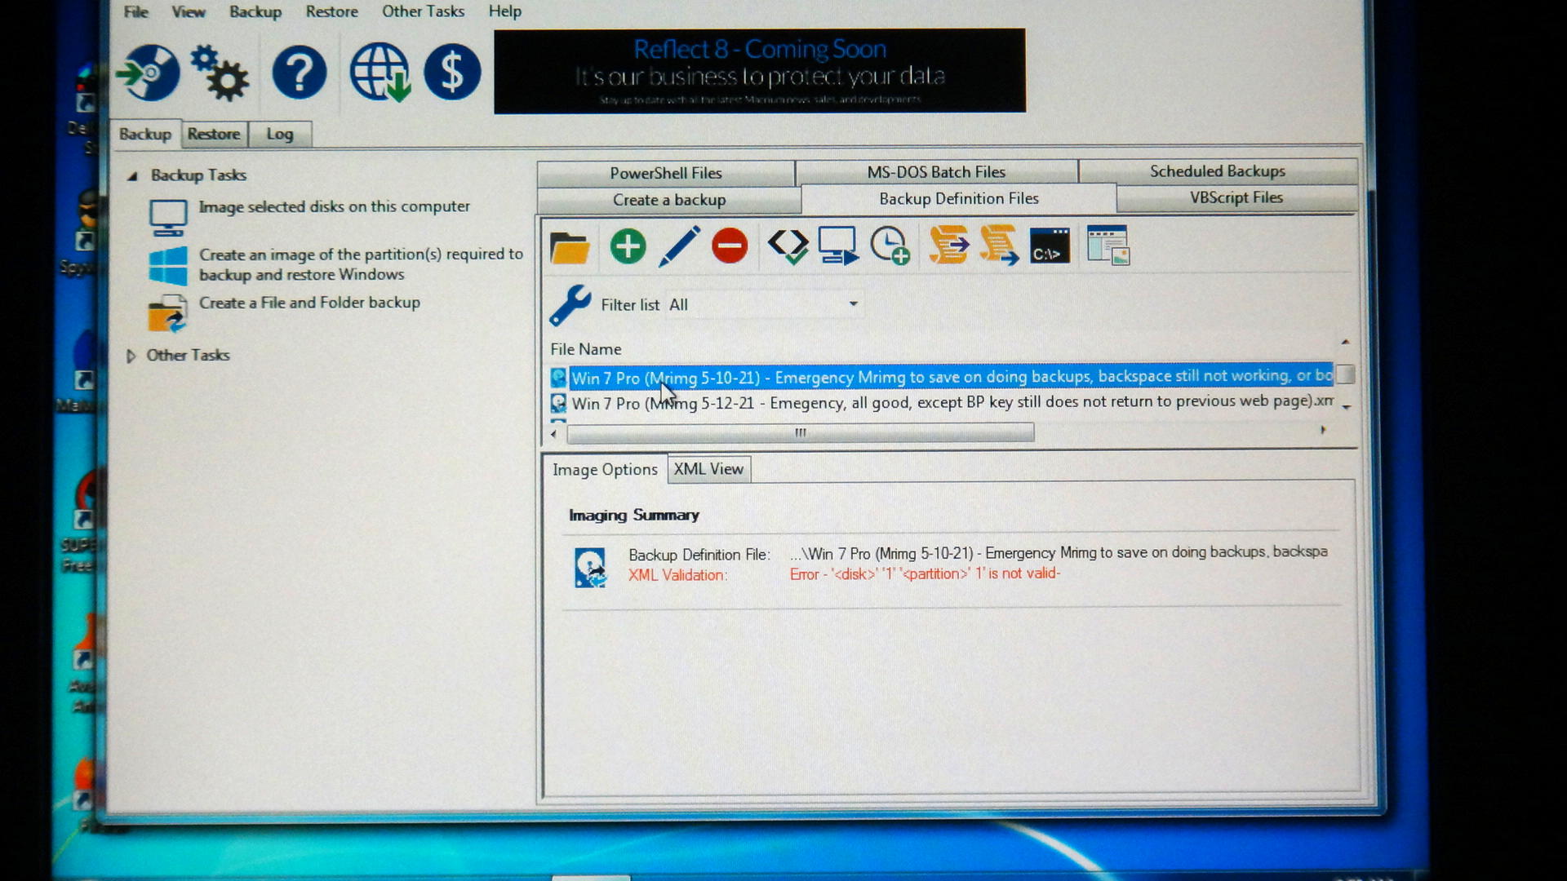Select the Backup Definition Files tab
The height and width of the screenshot is (881, 1567).
click(959, 199)
